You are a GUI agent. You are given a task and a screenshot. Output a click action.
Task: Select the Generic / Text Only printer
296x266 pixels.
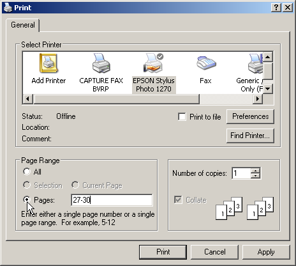249,73
